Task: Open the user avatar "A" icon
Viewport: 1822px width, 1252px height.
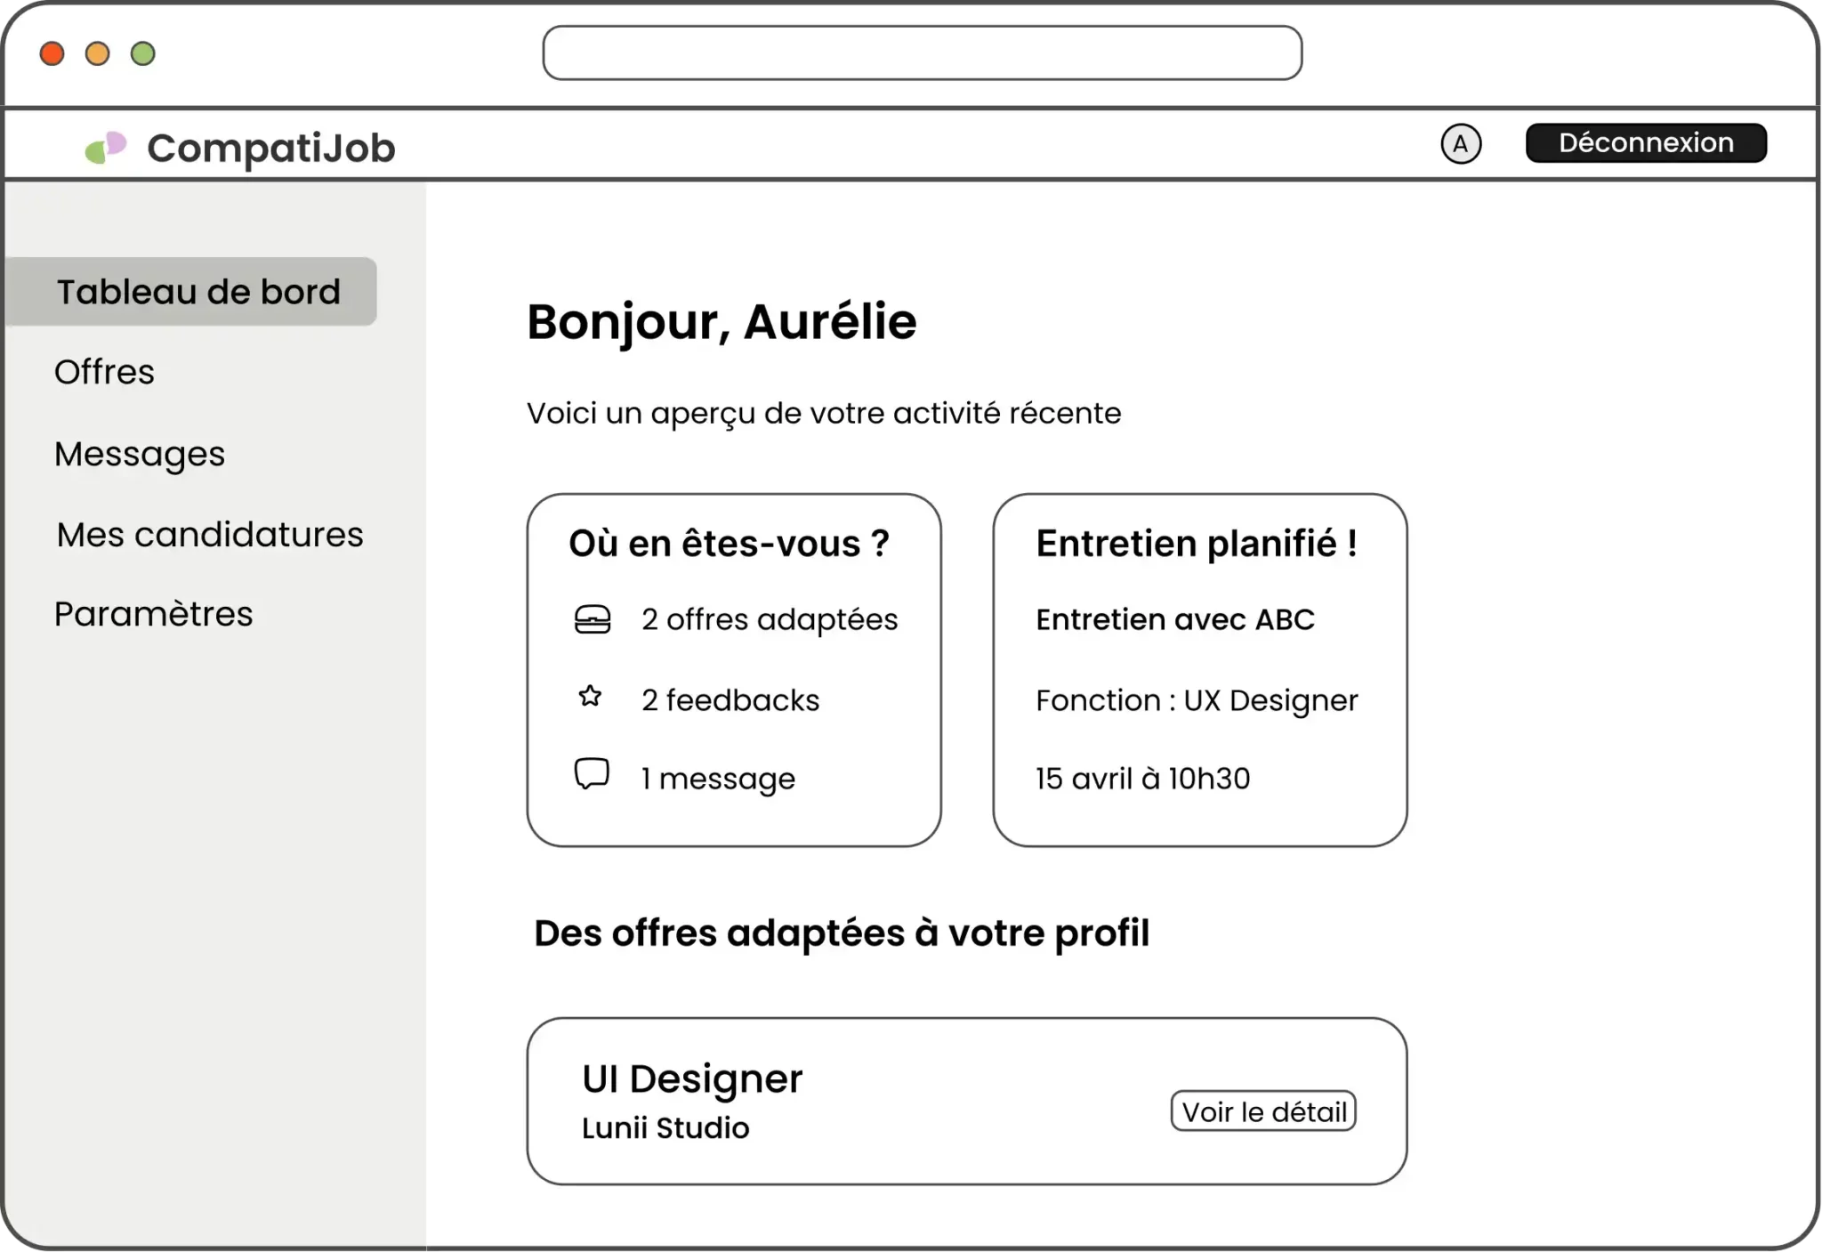Action: point(1461,144)
